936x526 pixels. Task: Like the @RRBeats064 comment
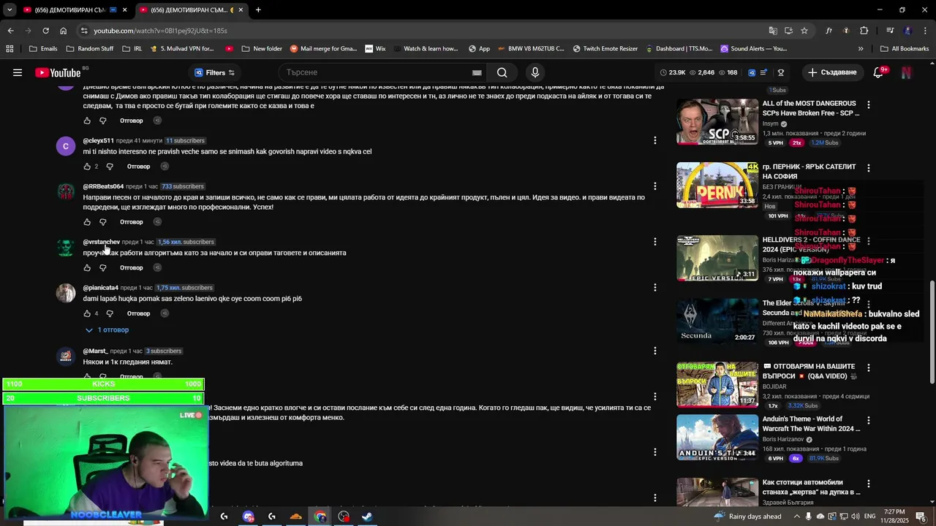click(x=87, y=221)
